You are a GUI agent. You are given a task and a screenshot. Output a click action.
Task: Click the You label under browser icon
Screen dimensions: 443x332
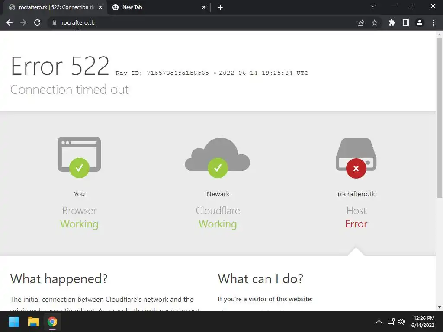[x=79, y=194]
